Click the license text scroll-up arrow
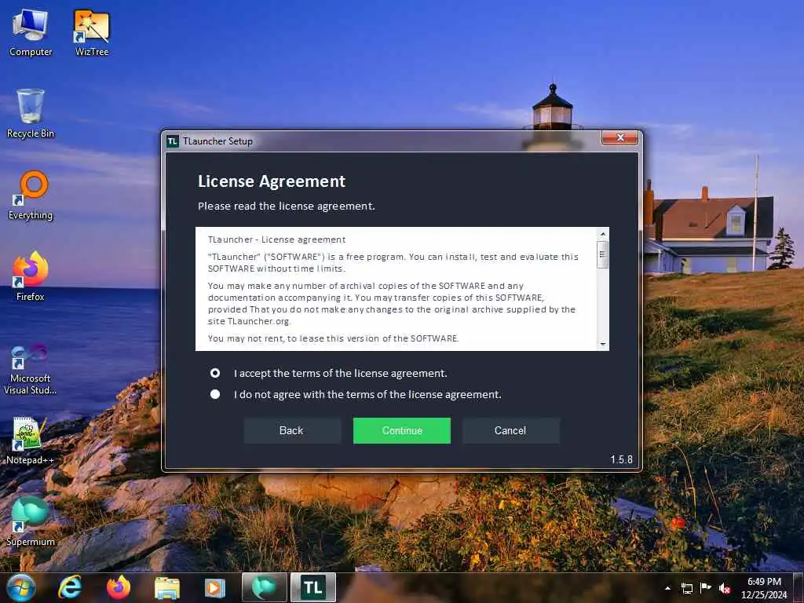The height and width of the screenshot is (603, 804). (x=603, y=234)
